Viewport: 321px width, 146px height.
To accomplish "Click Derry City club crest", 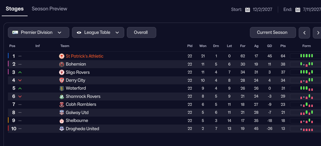I will click(x=62, y=80).
